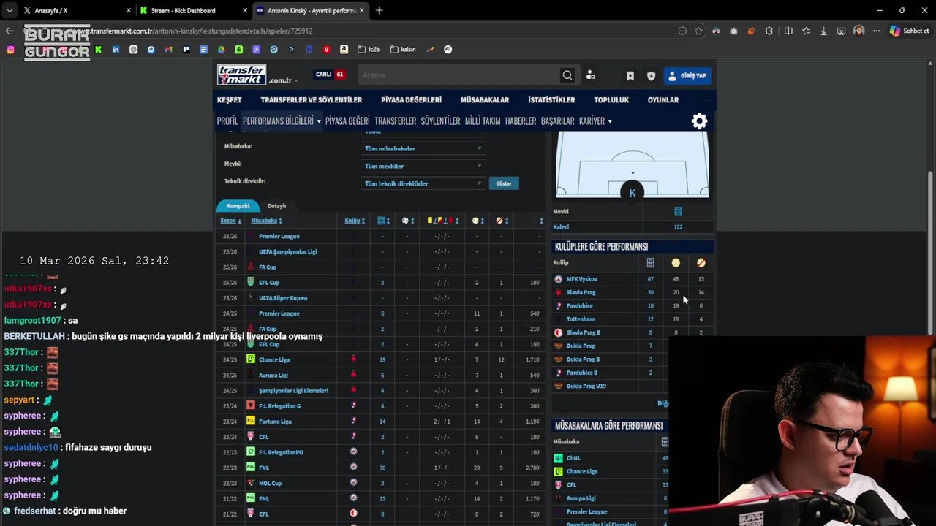Open the split screen browser icon
Viewport: 936px width, 526px height.
pyautogui.click(x=788, y=31)
